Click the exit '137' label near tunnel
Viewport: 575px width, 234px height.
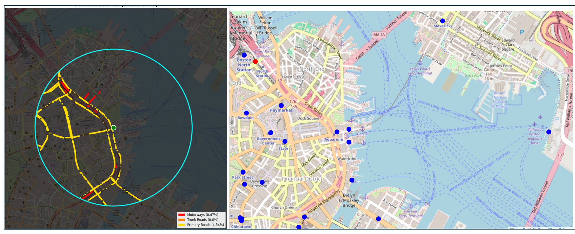click(x=561, y=155)
